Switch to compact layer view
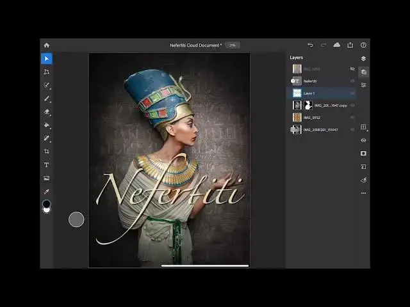 363,58
